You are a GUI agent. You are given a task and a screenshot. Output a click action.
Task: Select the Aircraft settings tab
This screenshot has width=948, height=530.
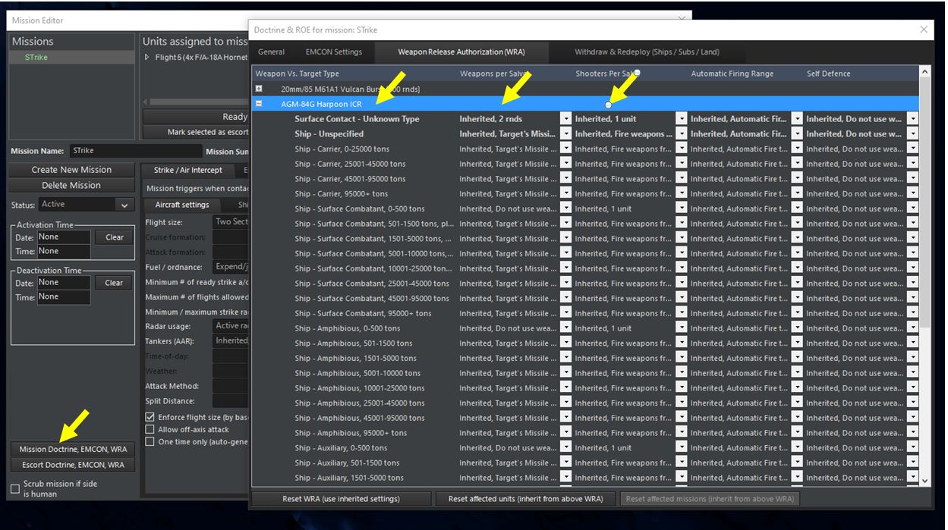pyautogui.click(x=182, y=205)
